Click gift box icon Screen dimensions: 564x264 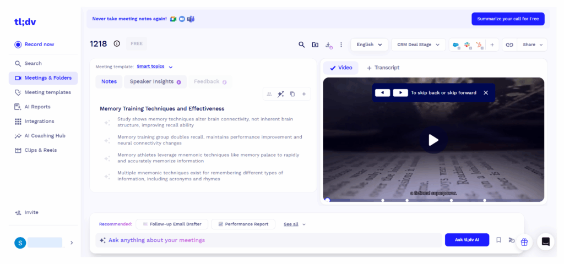524,242
